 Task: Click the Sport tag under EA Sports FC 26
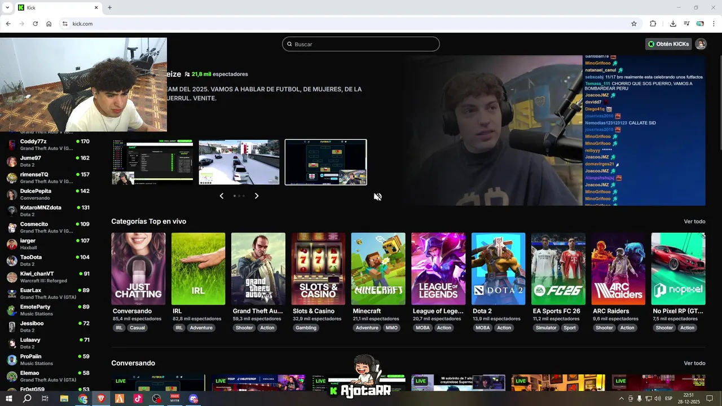click(570, 328)
